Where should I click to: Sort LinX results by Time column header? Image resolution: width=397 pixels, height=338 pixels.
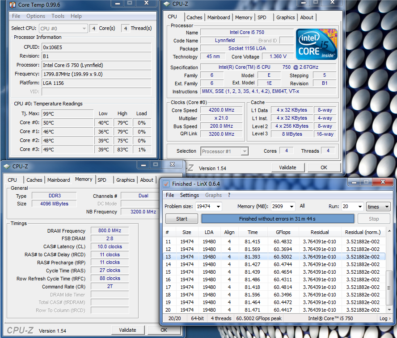(253, 232)
